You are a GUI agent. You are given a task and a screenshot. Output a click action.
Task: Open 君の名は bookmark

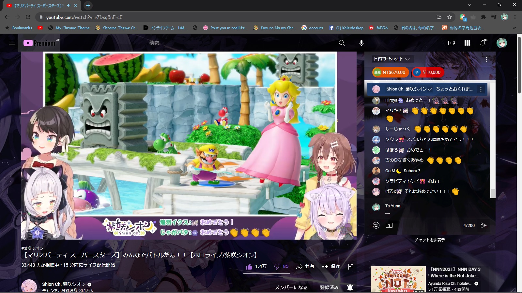pyautogui.click(x=415, y=28)
